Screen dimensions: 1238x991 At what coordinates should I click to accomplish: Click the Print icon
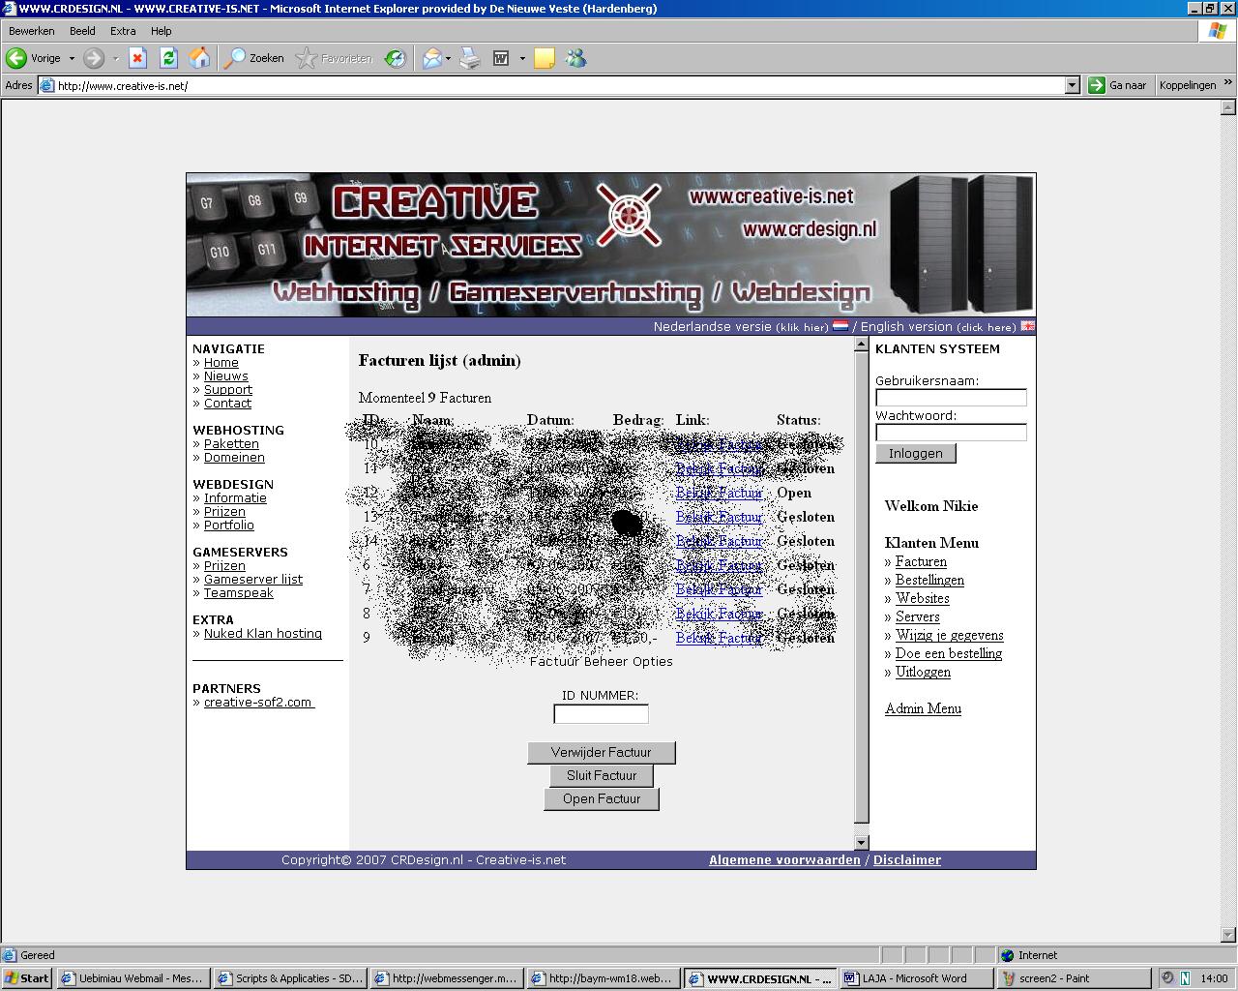click(469, 58)
